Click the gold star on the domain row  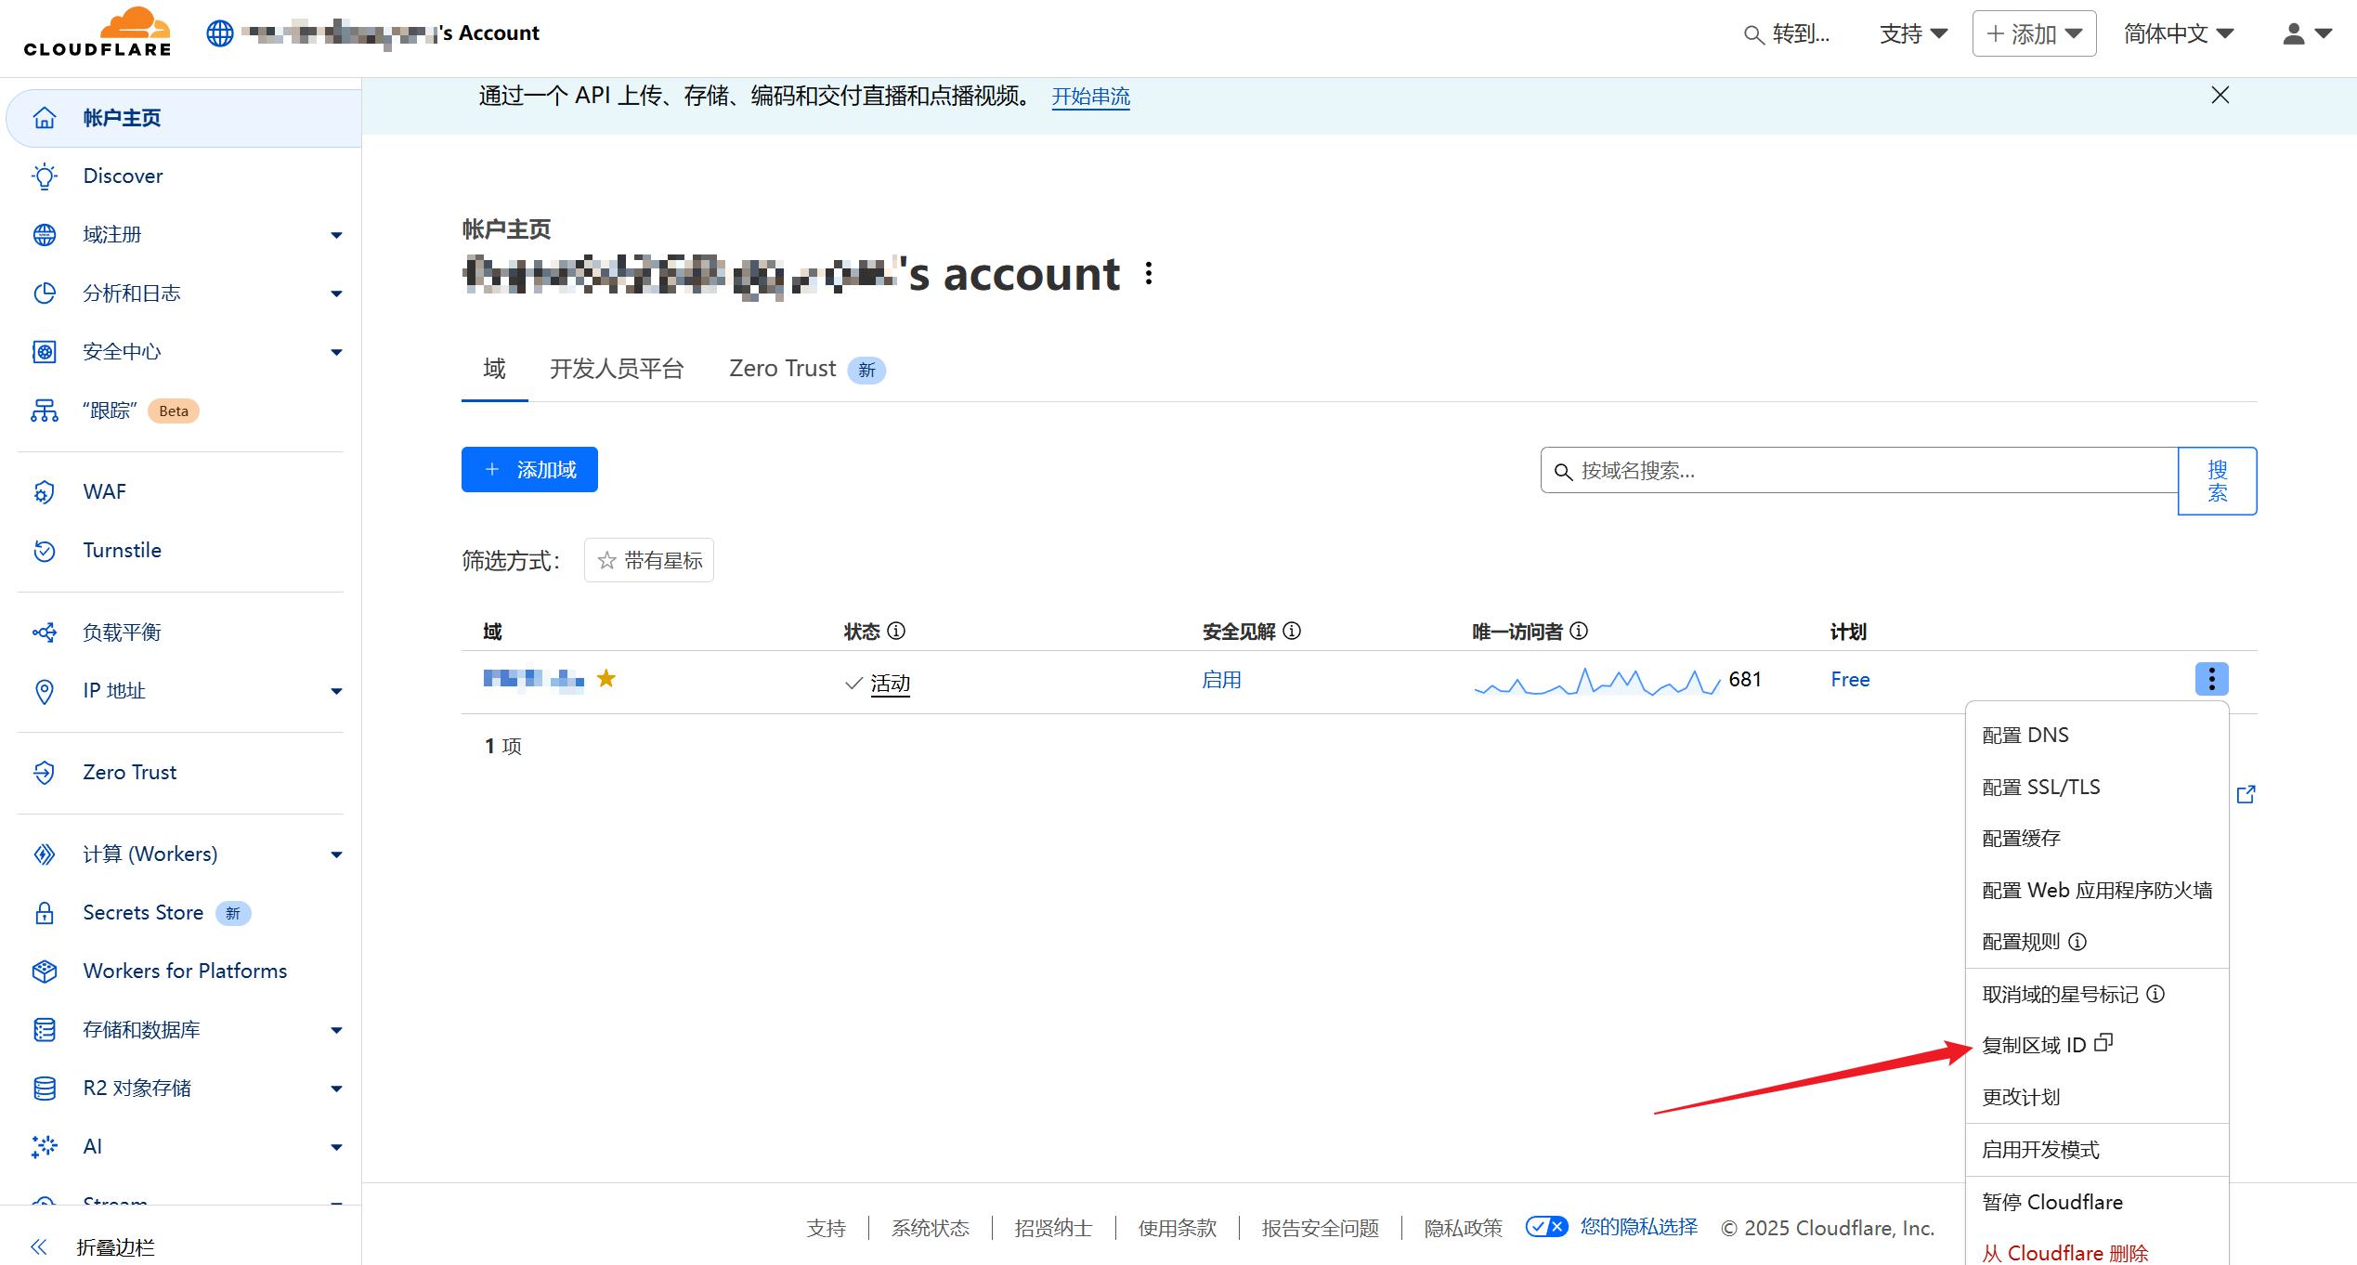click(606, 679)
